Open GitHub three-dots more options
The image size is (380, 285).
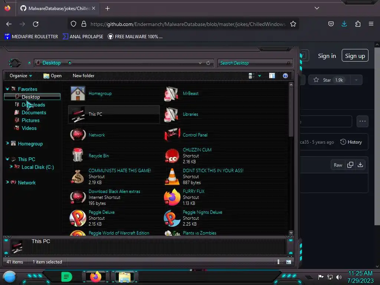(x=363, y=121)
